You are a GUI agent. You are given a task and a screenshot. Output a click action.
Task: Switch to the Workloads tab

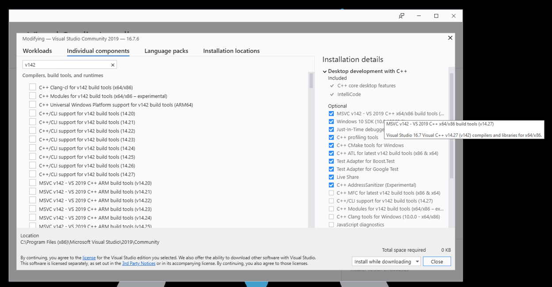(x=37, y=51)
